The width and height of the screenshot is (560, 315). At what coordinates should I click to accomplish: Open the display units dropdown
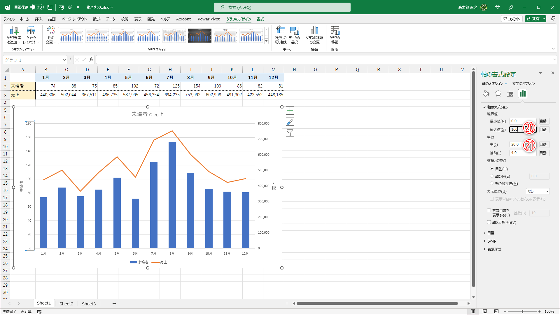[x=538, y=191]
